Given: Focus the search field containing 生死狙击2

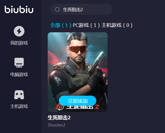Looking at the screenshot, I should 81,9.
